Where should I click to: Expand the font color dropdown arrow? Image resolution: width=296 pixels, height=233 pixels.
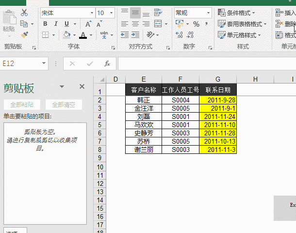click(91, 35)
